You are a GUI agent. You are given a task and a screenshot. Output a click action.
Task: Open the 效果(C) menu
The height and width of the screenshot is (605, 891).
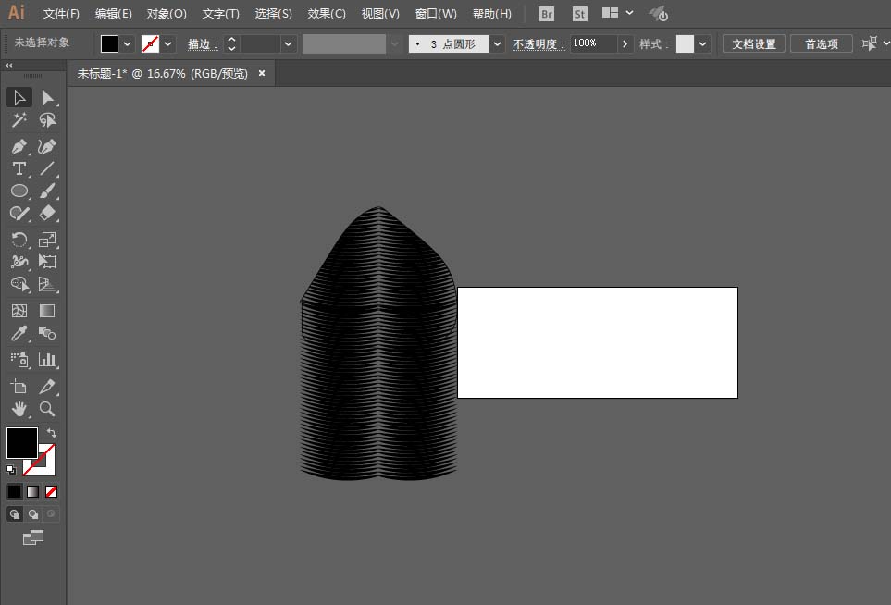pyautogui.click(x=327, y=14)
